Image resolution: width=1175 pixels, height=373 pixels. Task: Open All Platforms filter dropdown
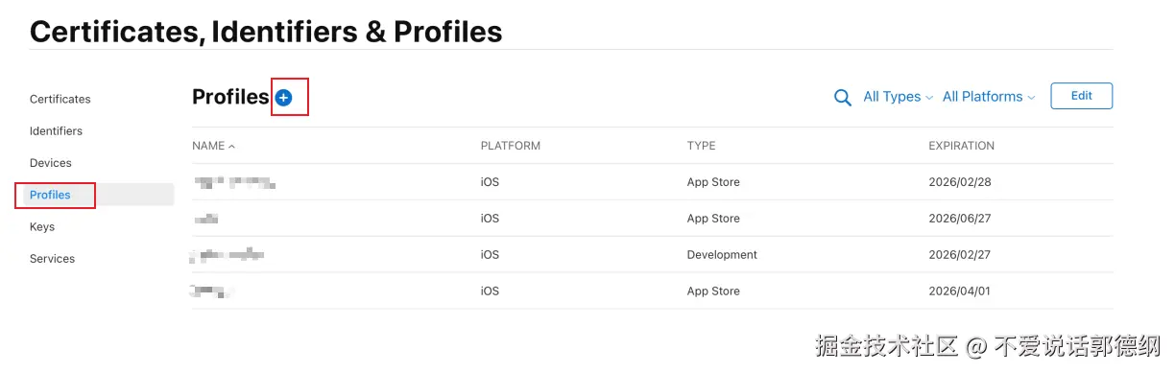tap(989, 97)
